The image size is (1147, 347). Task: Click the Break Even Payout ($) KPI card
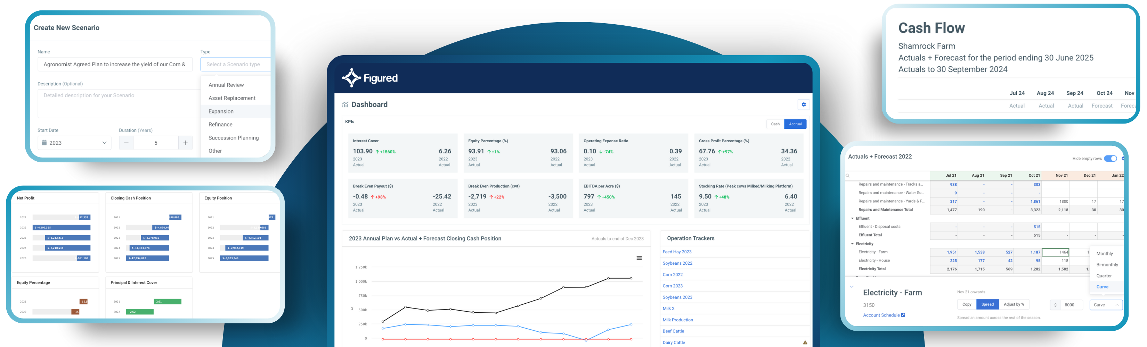[x=402, y=198]
